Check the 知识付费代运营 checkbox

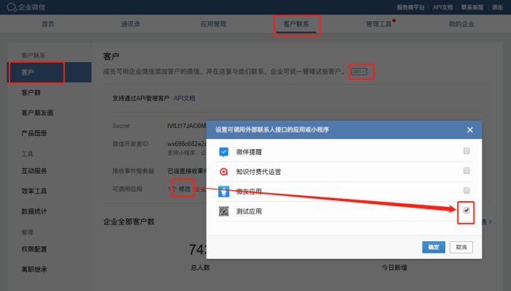click(x=466, y=170)
